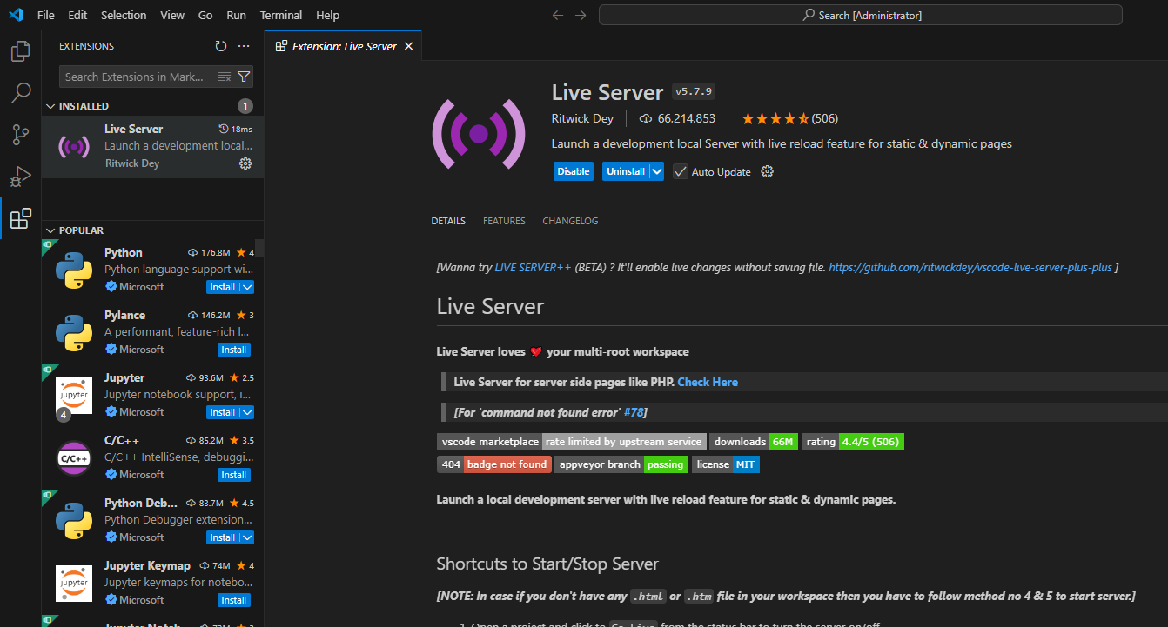The image size is (1168, 627).
Task: Select the Jupyter Keymap extension icon
Action: (74, 583)
